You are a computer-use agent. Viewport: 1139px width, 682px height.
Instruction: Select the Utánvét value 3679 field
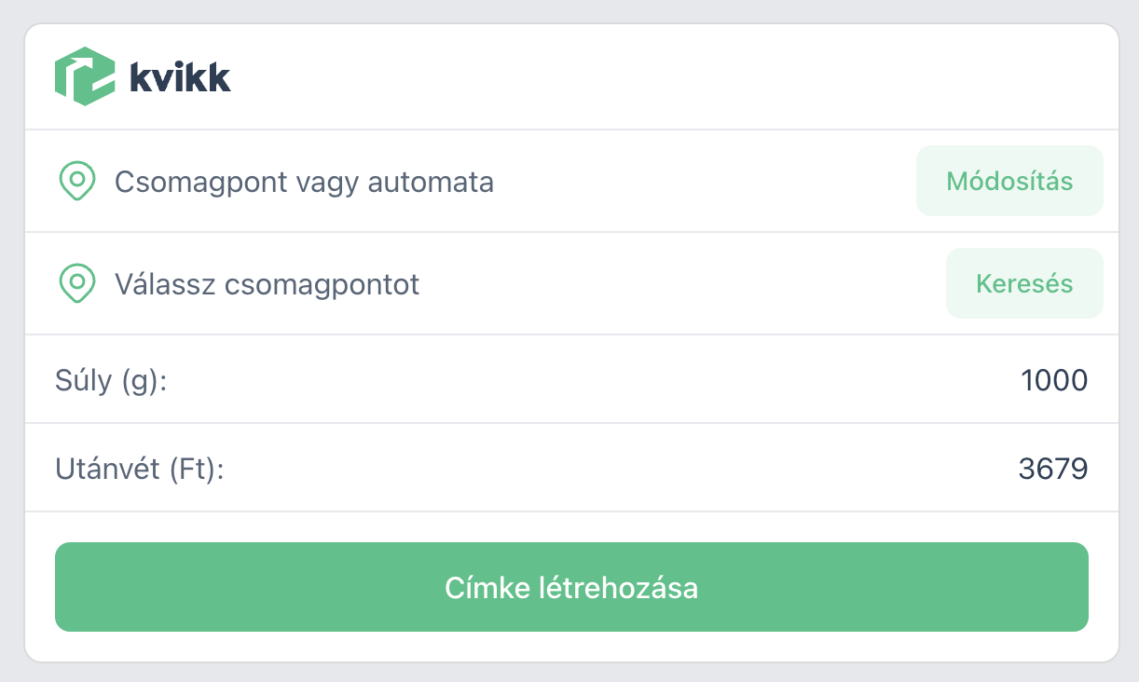click(1053, 469)
